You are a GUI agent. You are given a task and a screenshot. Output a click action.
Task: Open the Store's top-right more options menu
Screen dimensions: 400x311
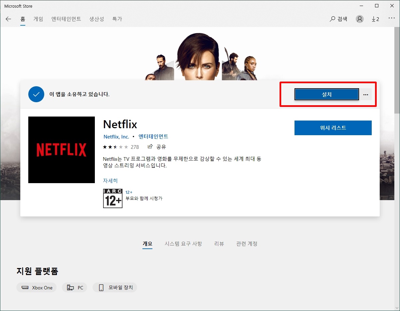[391, 18]
